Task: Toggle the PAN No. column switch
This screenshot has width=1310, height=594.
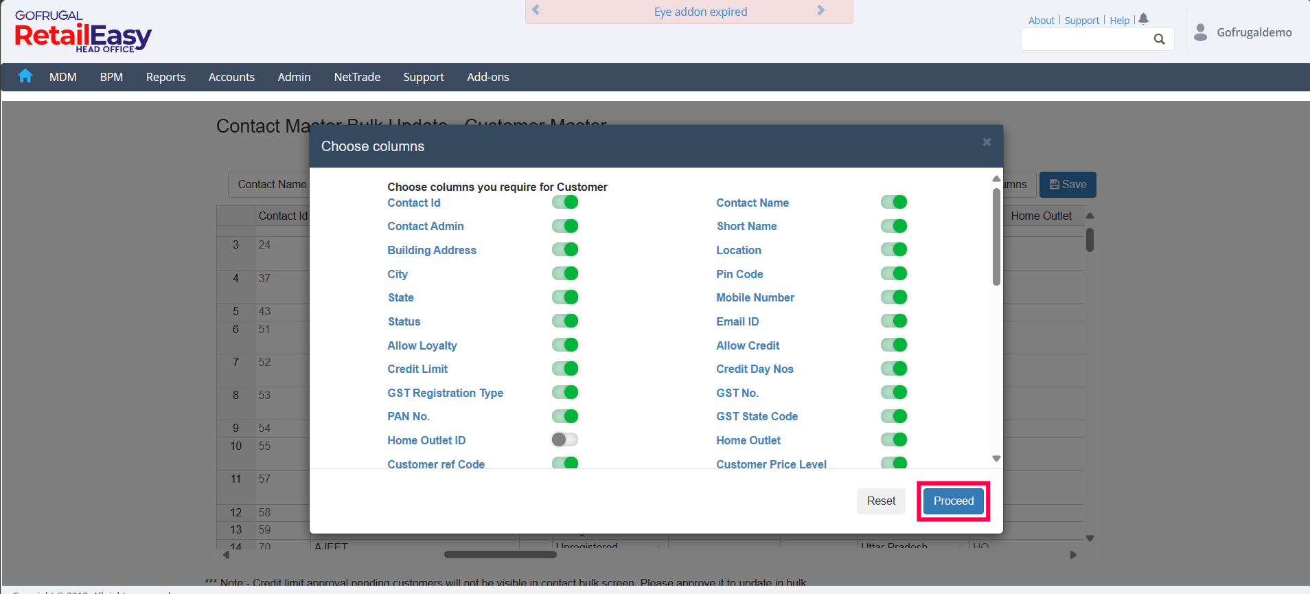Action: [x=565, y=416]
